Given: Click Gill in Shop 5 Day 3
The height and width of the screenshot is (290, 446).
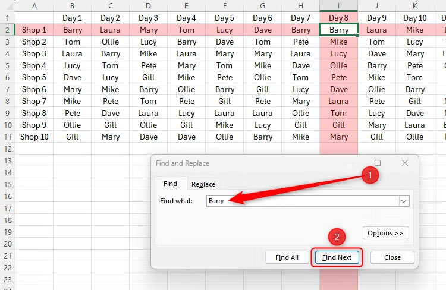Looking at the screenshot, I should pos(149,77).
